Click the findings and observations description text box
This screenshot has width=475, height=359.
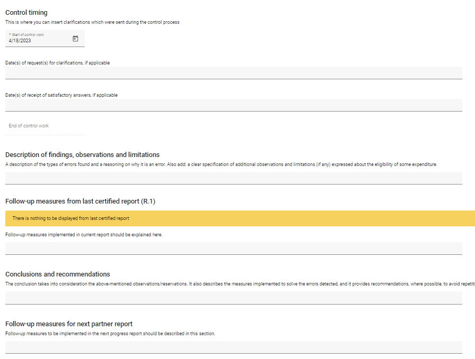coord(234,178)
